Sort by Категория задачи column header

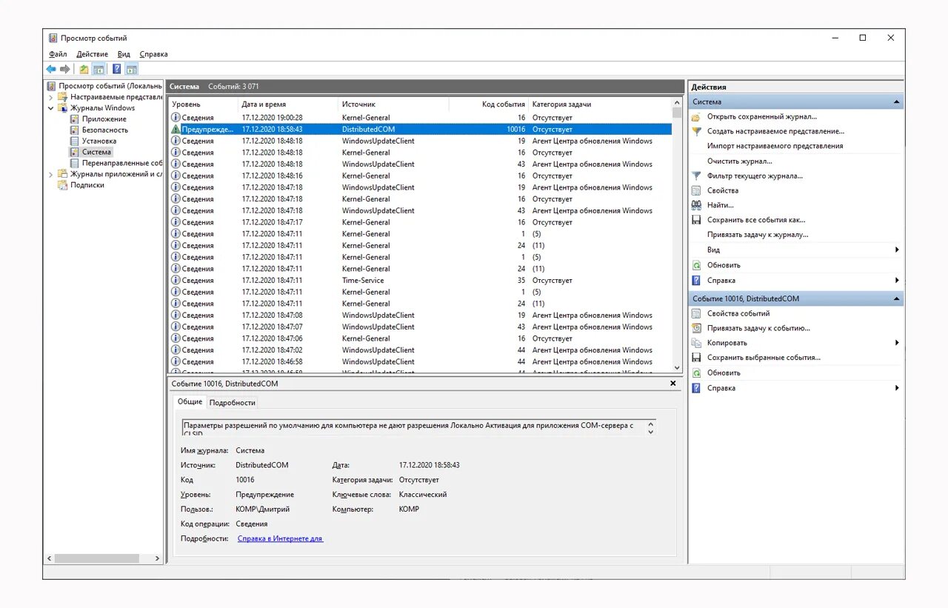[x=600, y=104]
